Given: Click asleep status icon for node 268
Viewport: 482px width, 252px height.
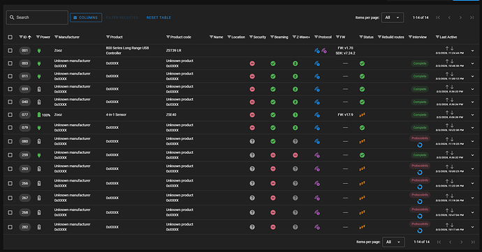Looking at the screenshot, I should tap(362, 212).
